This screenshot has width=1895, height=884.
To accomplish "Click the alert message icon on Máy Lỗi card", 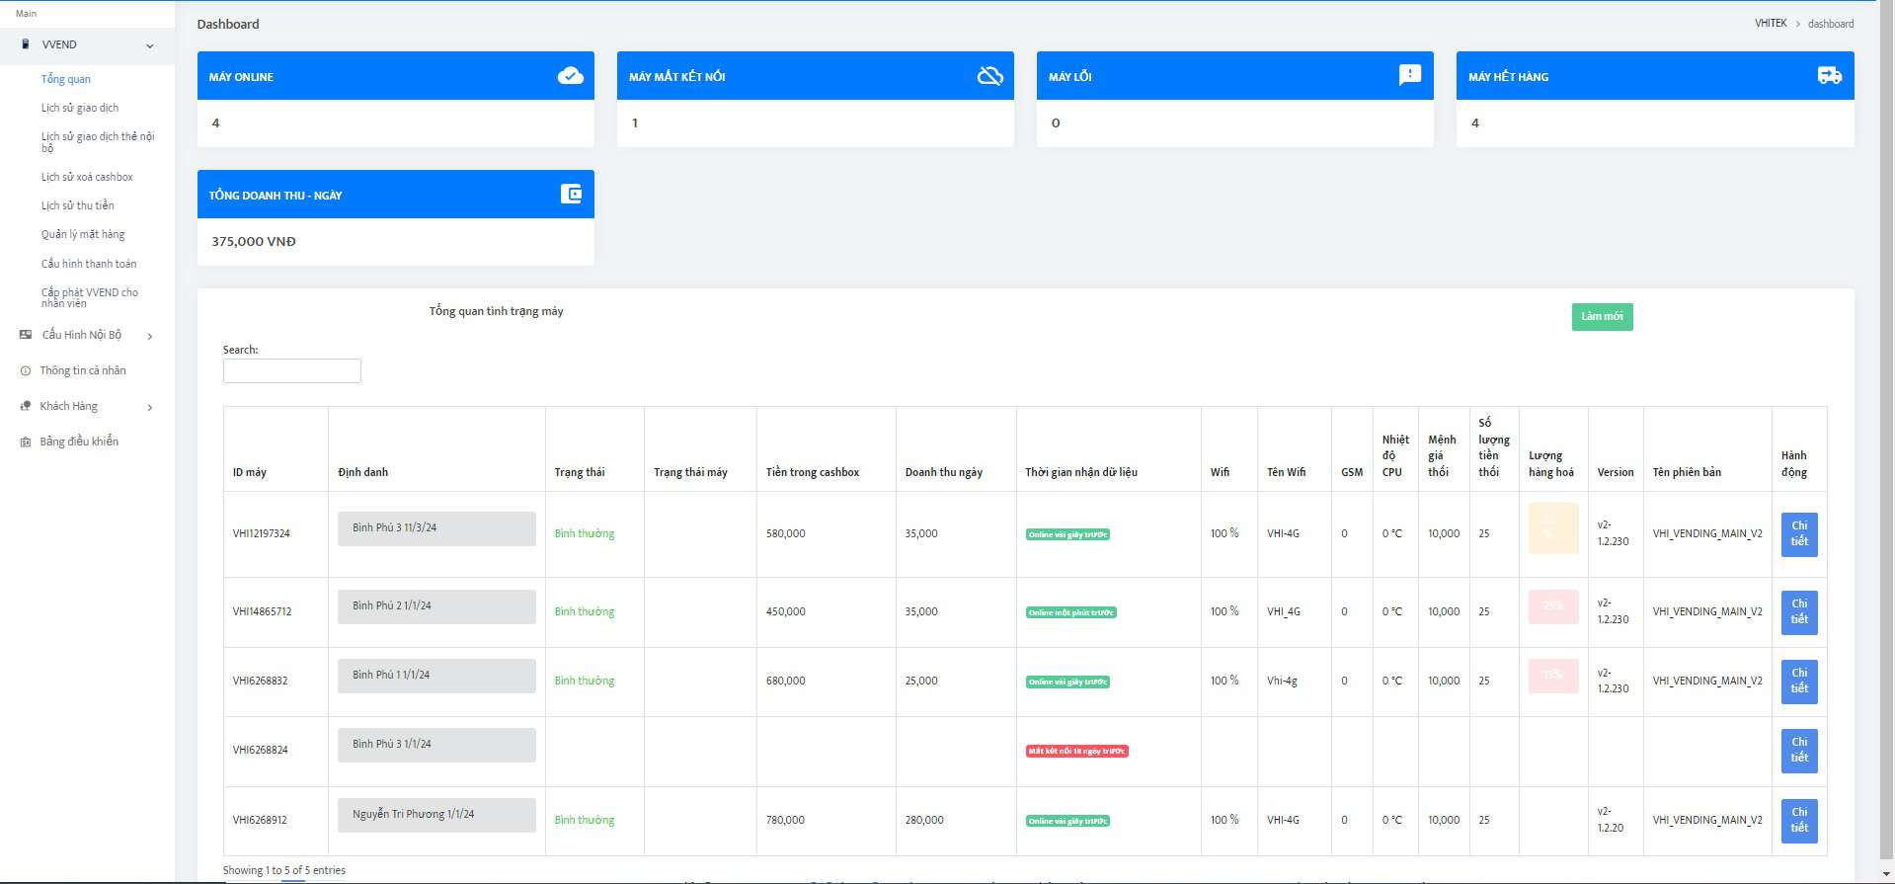I will tap(1409, 75).
